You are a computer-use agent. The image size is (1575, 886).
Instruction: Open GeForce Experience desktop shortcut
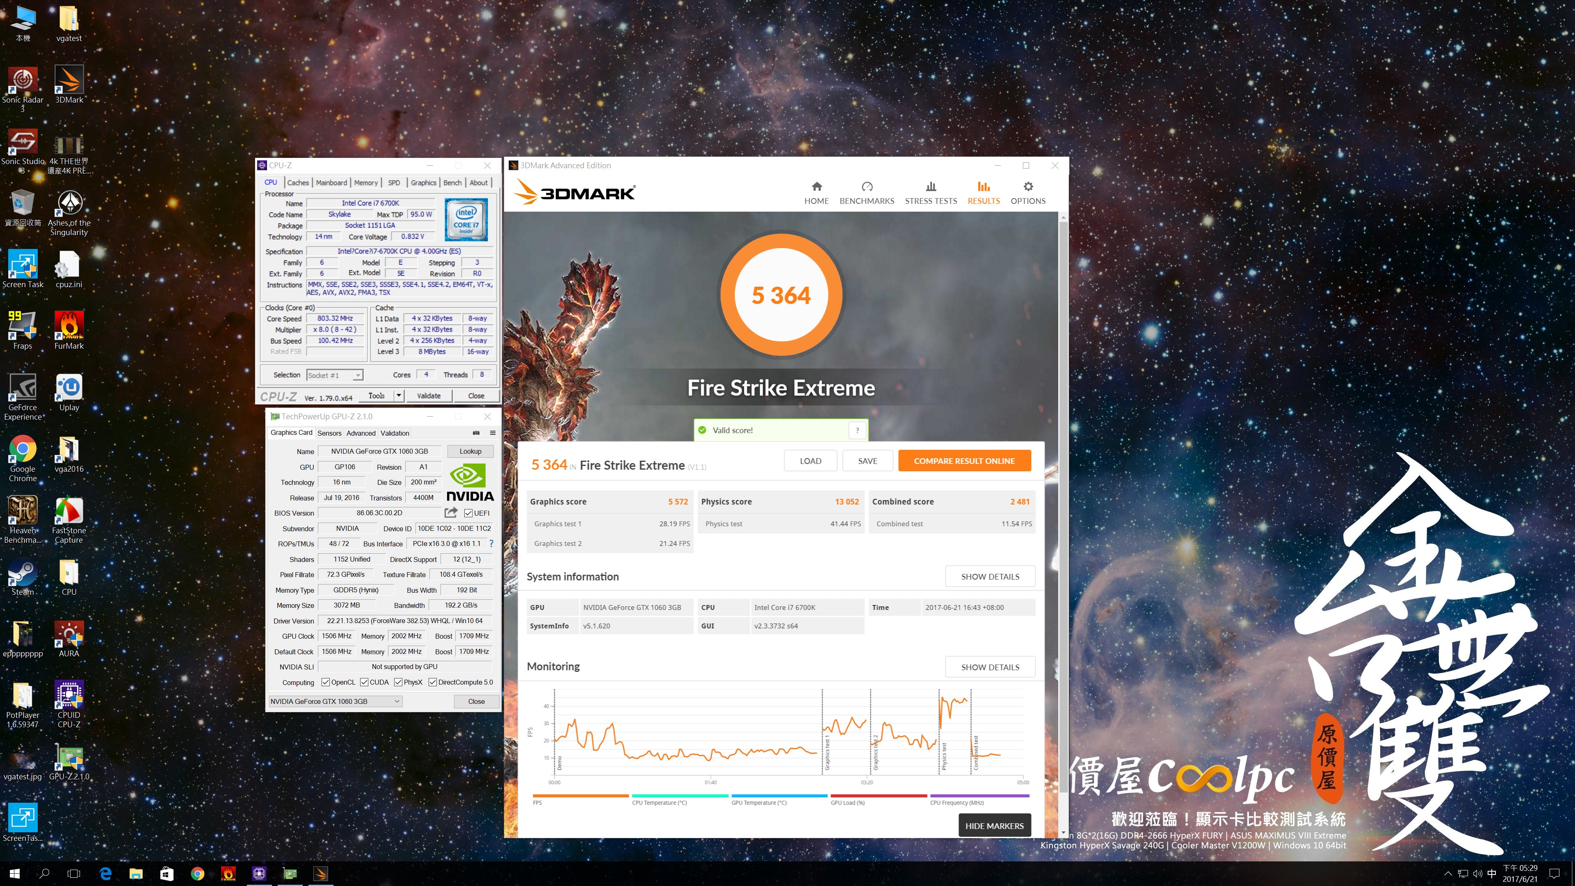pyautogui.click(x=23, y=397)
